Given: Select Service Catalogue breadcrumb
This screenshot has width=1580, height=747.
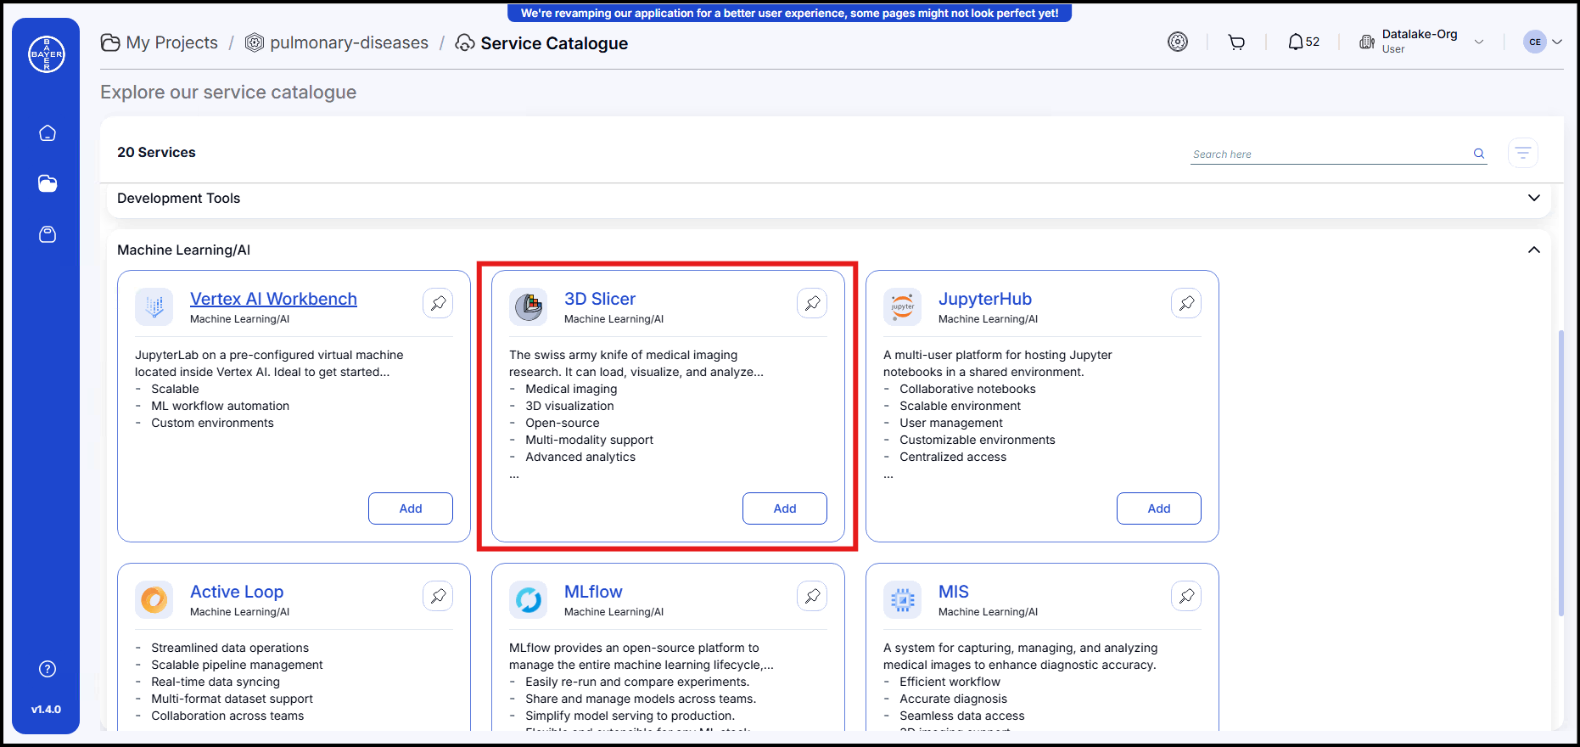Looking at the screenshot, I should pyautogui.click(x=554, y=43).
